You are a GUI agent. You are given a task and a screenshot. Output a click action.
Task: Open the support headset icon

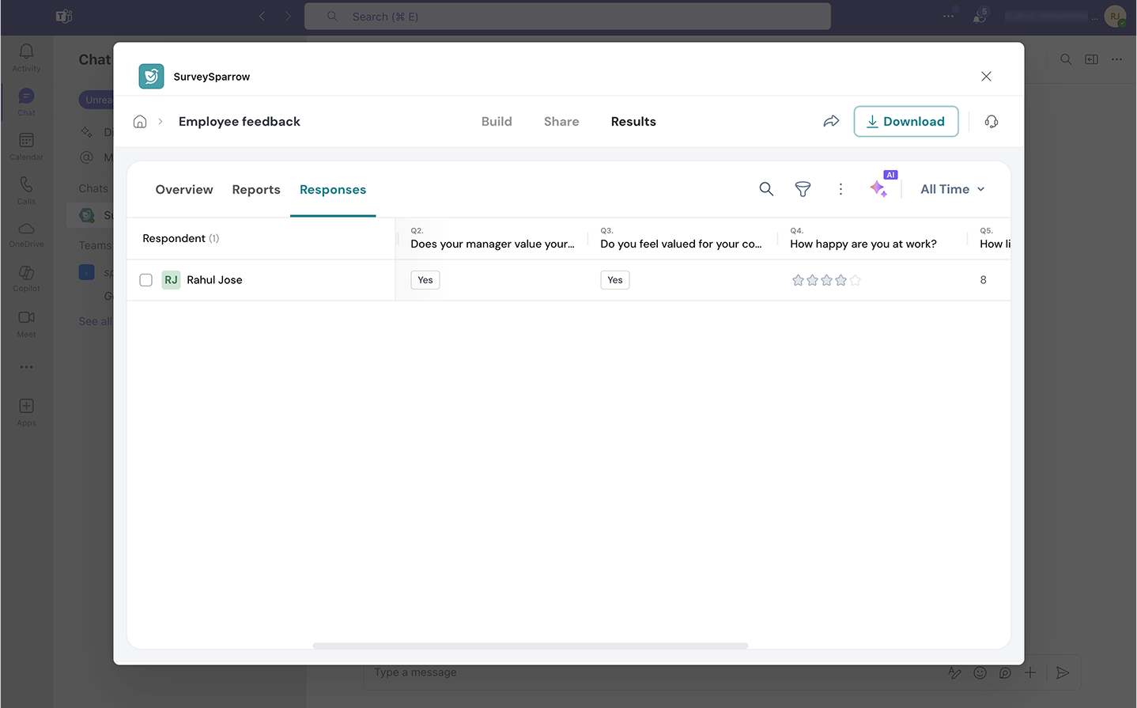coord(992,122)
